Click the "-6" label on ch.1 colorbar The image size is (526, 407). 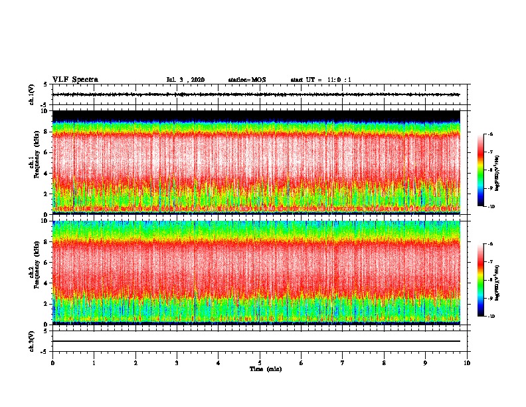pyautogui.click(x=490, y=134)
